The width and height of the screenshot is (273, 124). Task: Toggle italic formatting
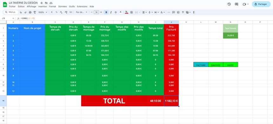(111, 12)
